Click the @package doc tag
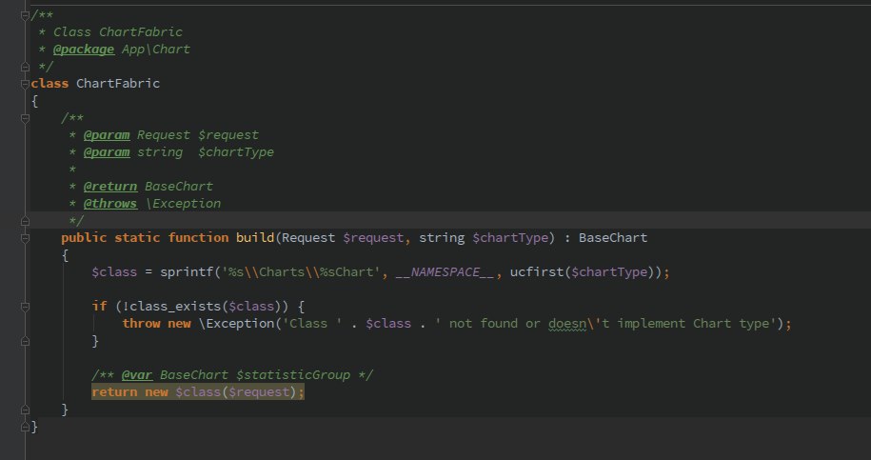The width and height of the screenshot is (871, 460). click(x=84, y=50)
